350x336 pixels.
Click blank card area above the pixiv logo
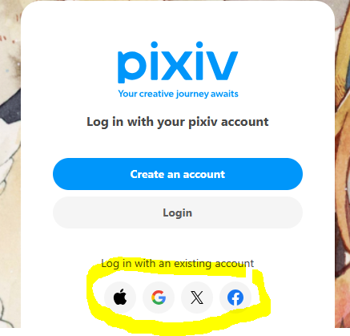click(178, 22)
